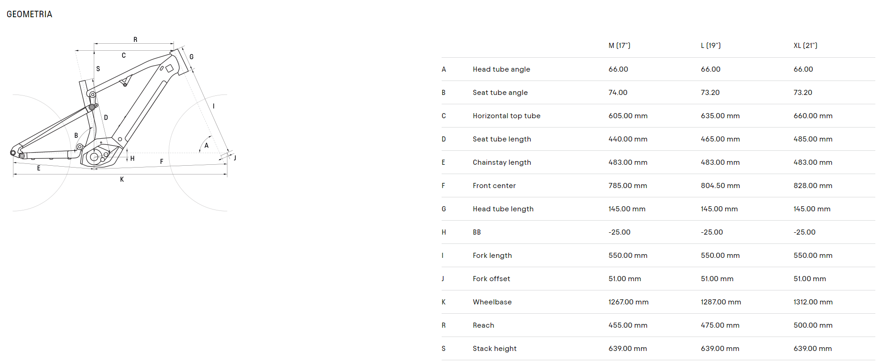Select the M (17") size column header
Viewport: 880px width, 364px height.
(619, 46)
